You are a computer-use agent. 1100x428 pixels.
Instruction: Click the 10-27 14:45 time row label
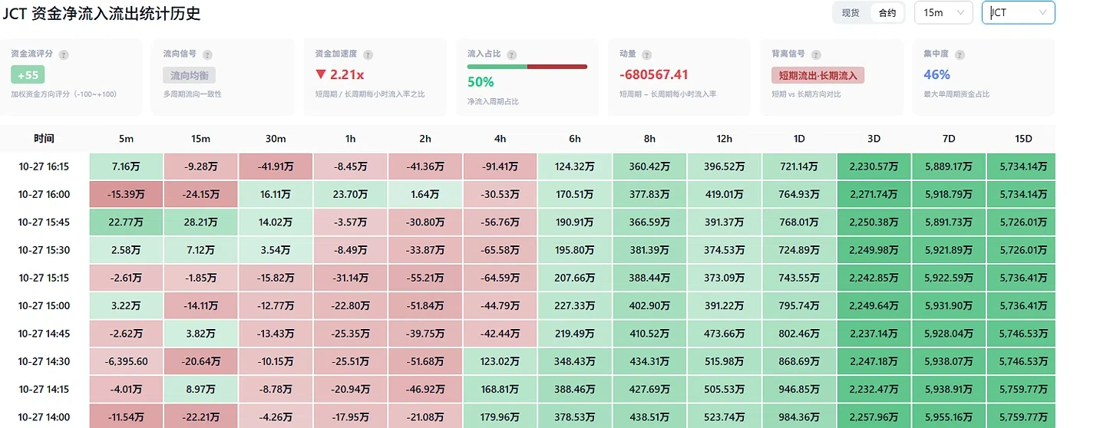tap(44, 334)
